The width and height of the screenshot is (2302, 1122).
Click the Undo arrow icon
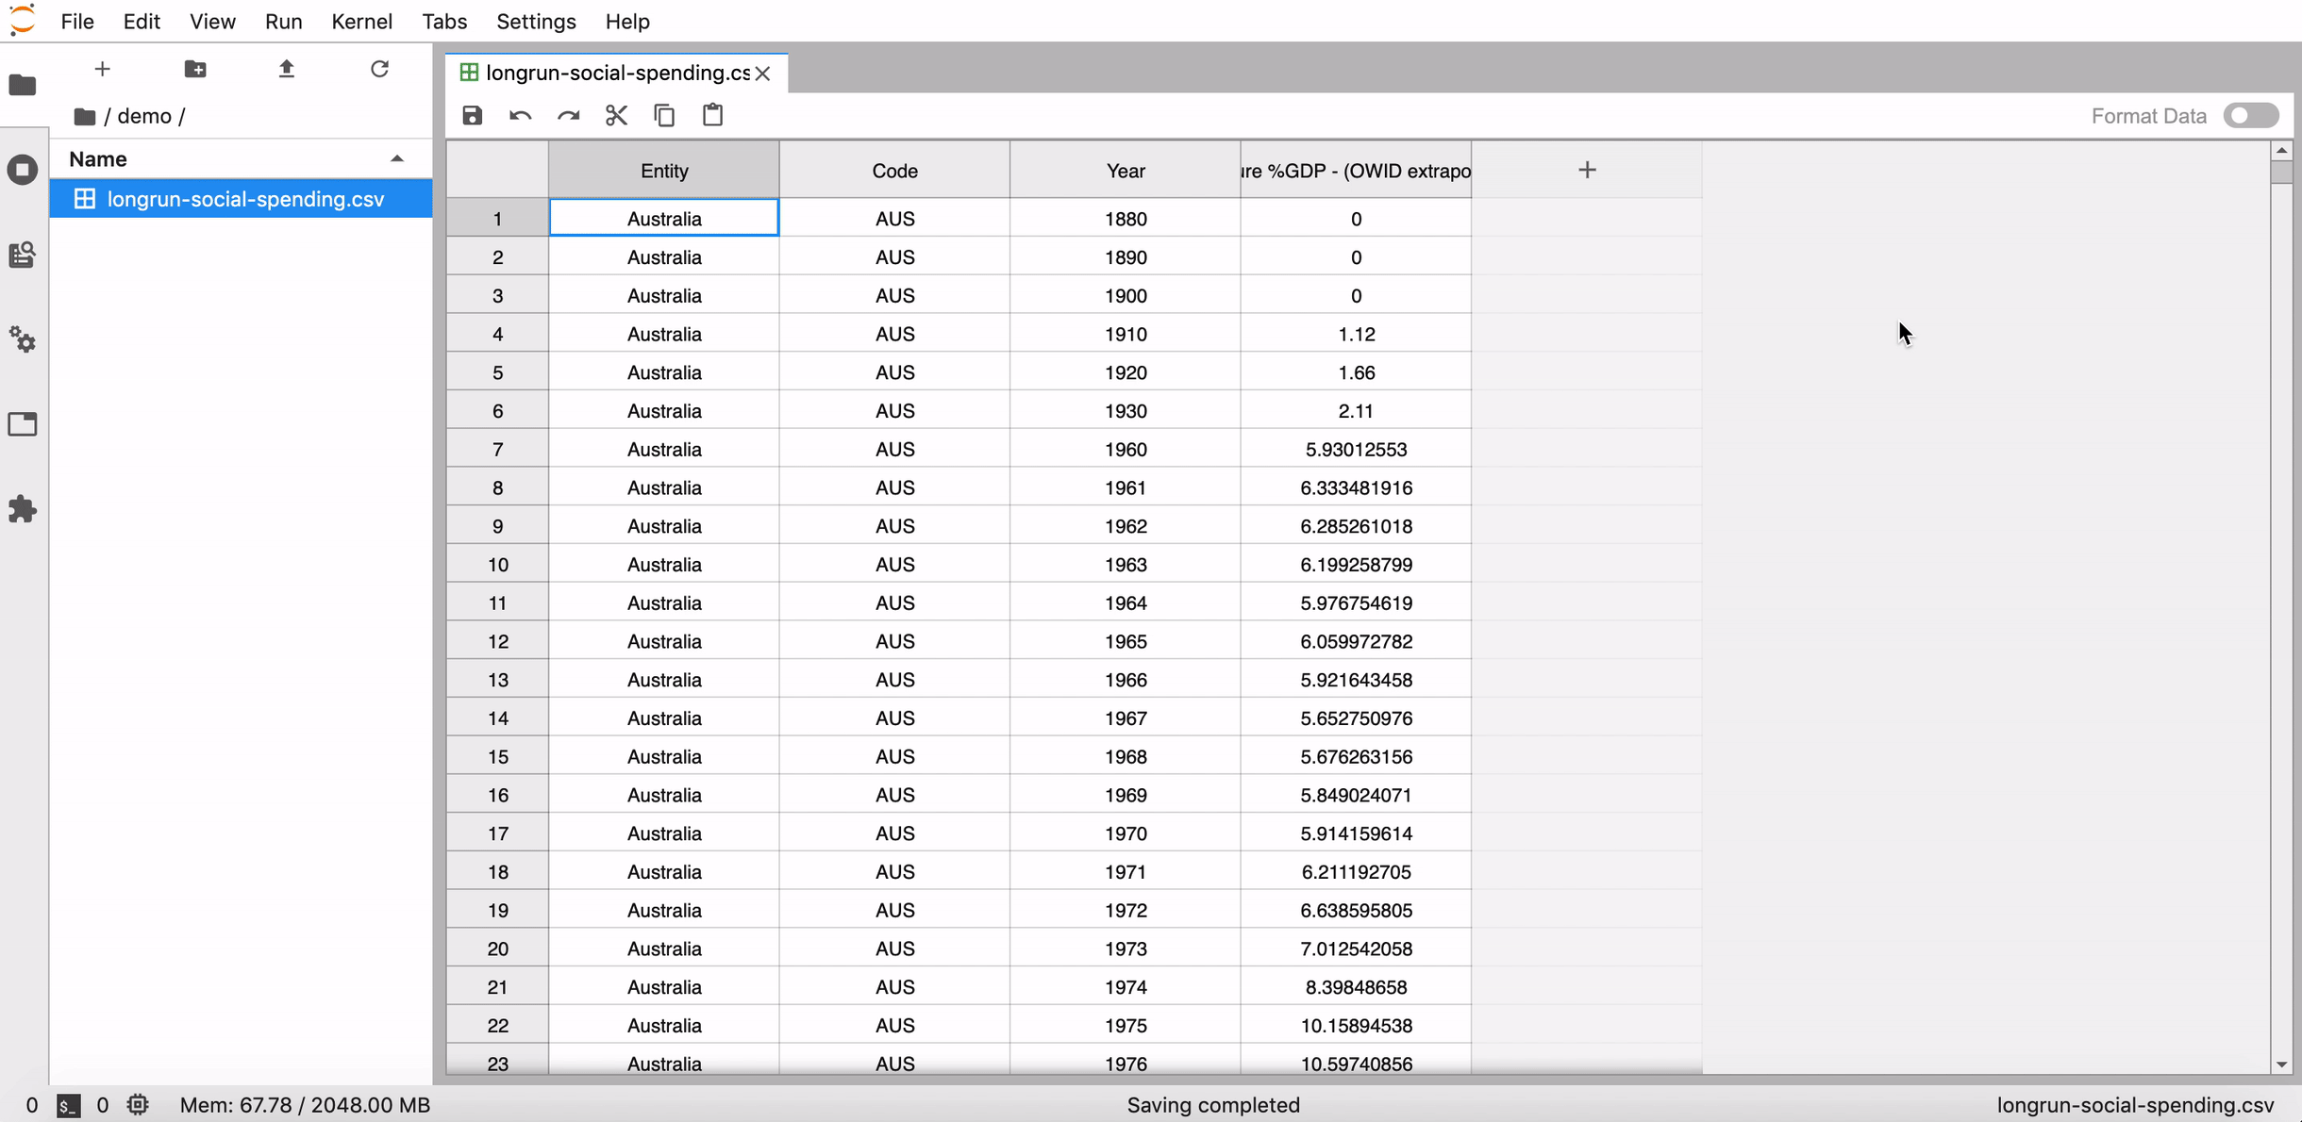pos(520,115)
